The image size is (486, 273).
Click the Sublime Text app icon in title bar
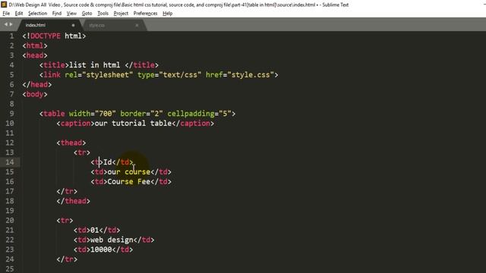[4, 5]
